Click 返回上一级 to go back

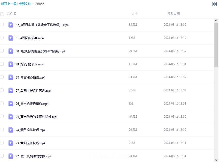9,4
